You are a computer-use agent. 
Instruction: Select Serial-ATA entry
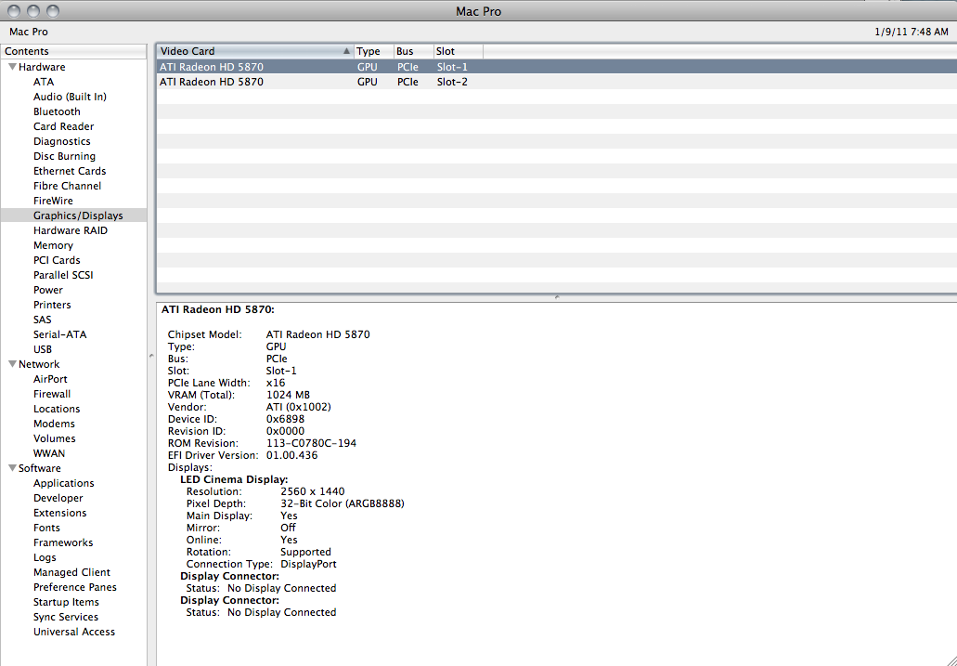(59, 334)
